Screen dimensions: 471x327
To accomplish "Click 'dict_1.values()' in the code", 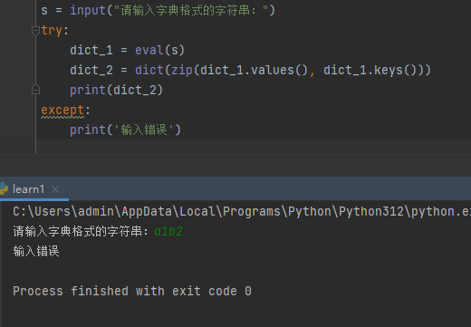I will click(254, 71).
